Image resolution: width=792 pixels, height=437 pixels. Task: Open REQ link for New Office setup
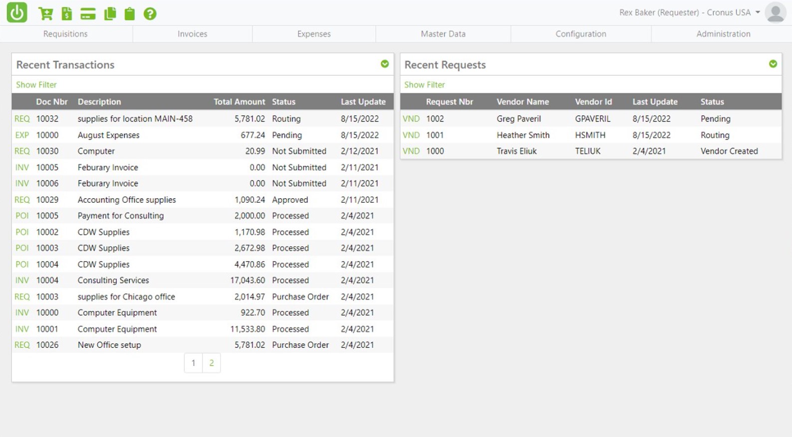(x=22, y=345)
